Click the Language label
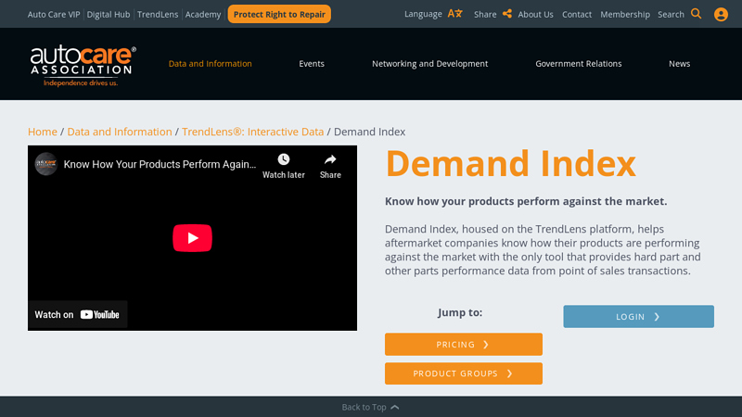The height and width of the screenshot is (417, 742). [423, 14]
